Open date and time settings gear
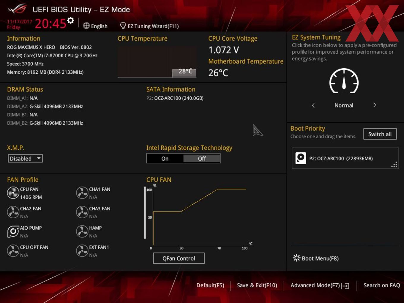 pyautogui.click(x=70, y=20)
